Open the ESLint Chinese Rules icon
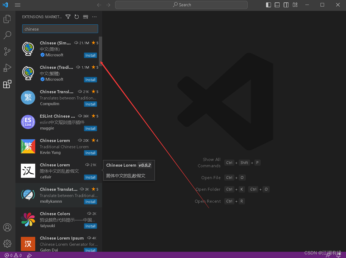Screen dimensions: 346x258 (x=28, y=122)
